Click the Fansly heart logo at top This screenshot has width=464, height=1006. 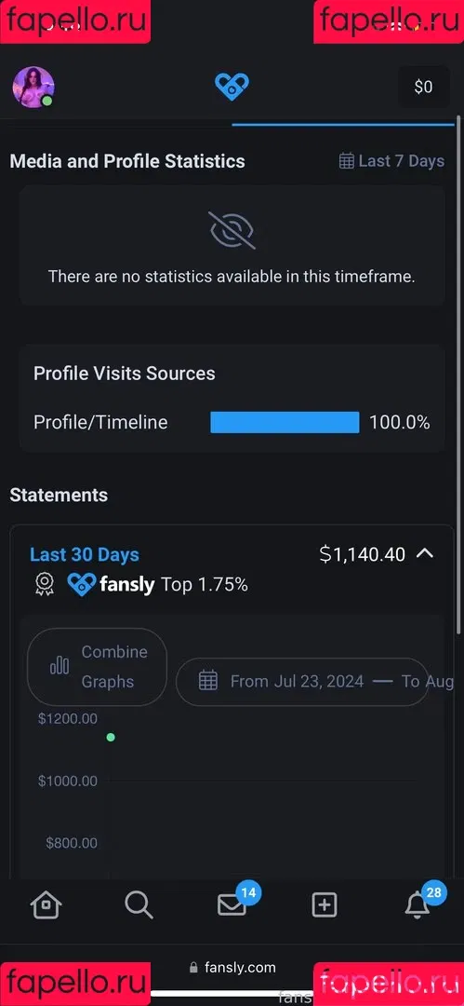click(232, 87)
